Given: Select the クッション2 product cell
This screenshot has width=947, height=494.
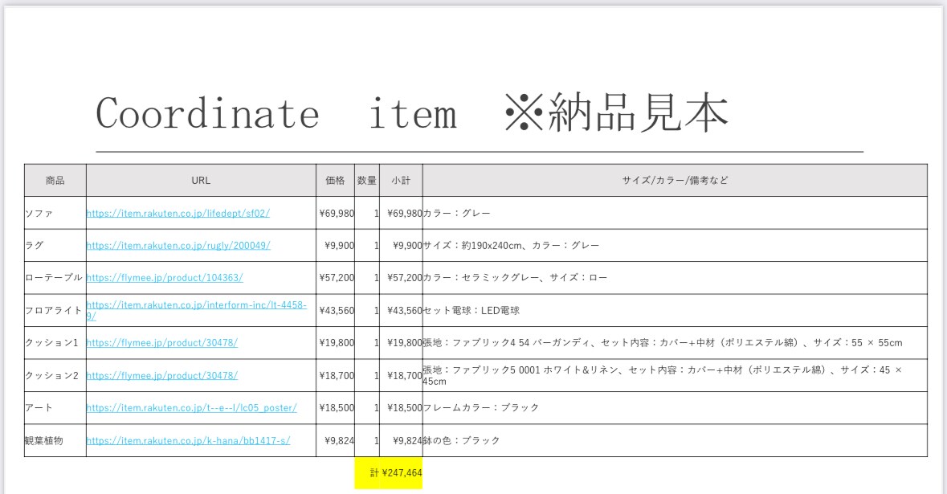Looking at the screenshot, I should pyautogui.click(x=55, y=375).
